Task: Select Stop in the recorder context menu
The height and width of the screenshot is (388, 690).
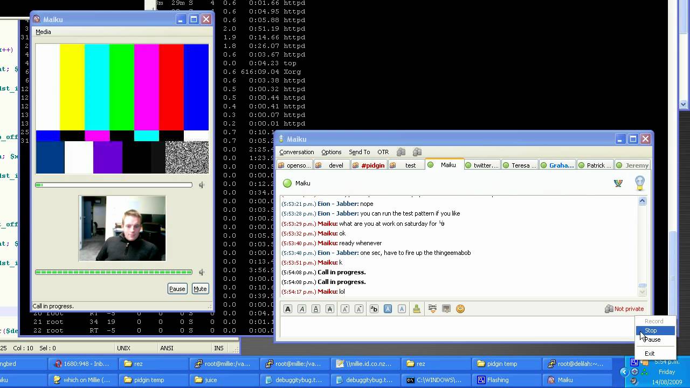Action: (x=655, y=330)
